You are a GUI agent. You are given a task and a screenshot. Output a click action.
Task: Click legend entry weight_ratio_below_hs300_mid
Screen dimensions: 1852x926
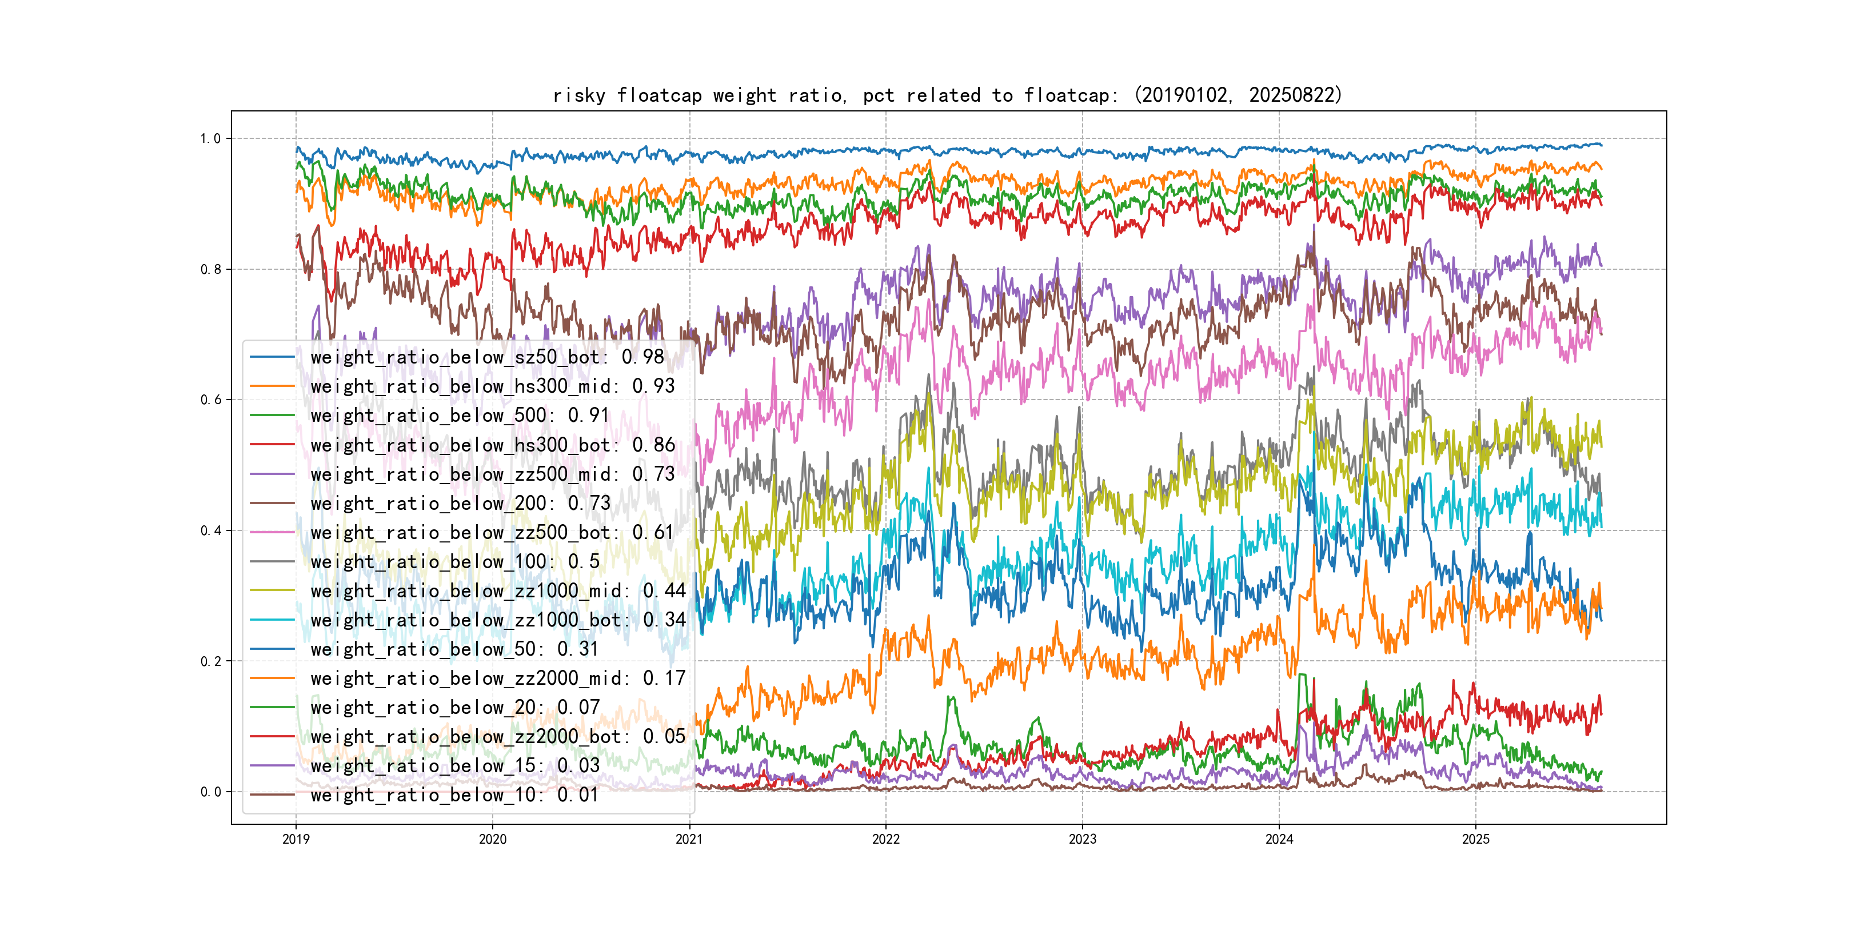pyautogui.click(x=492, y=386)
